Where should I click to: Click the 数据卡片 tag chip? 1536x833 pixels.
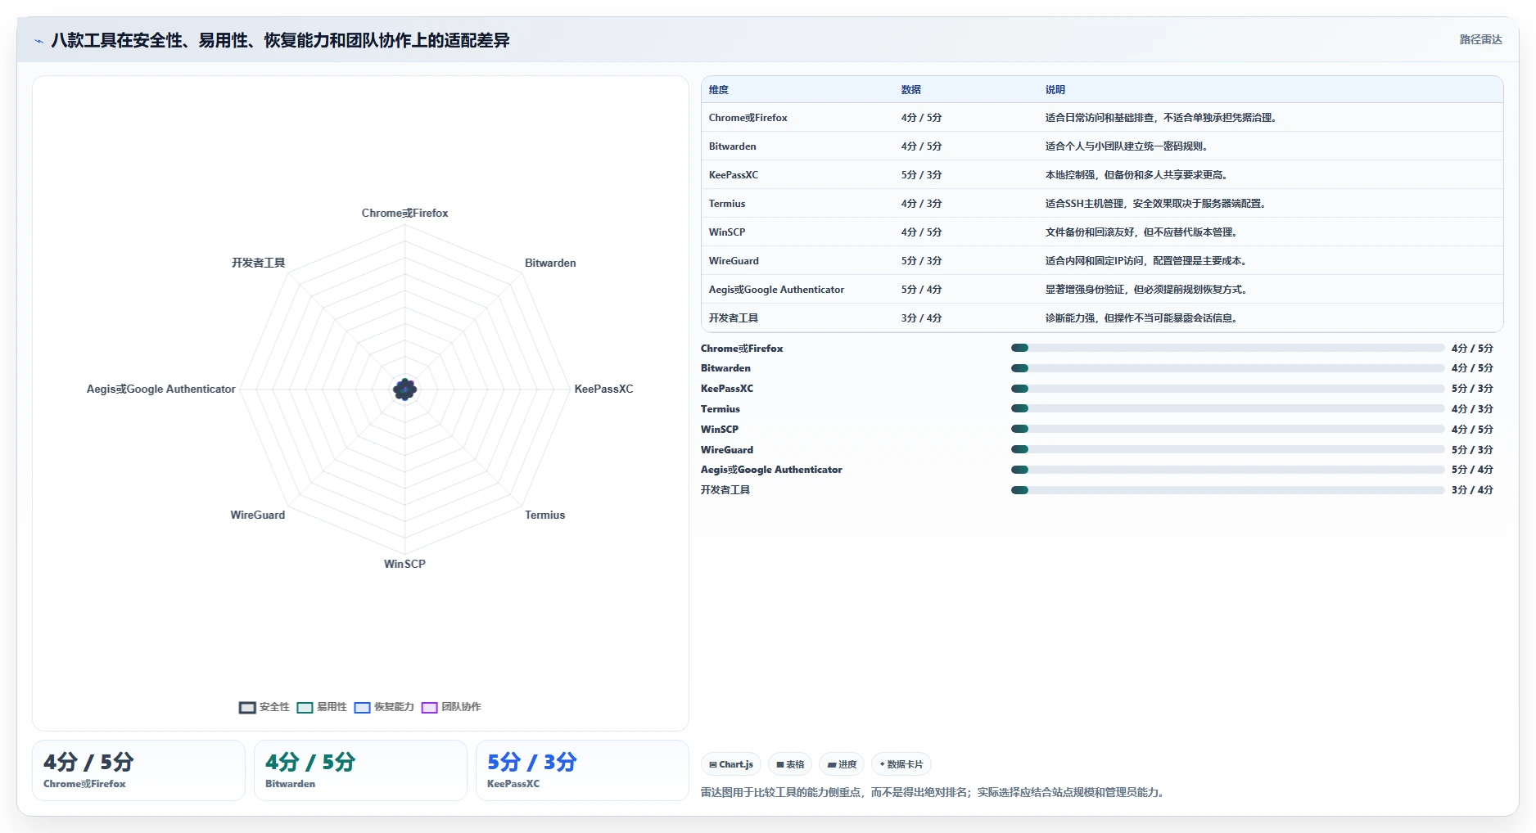pos(901,764)
